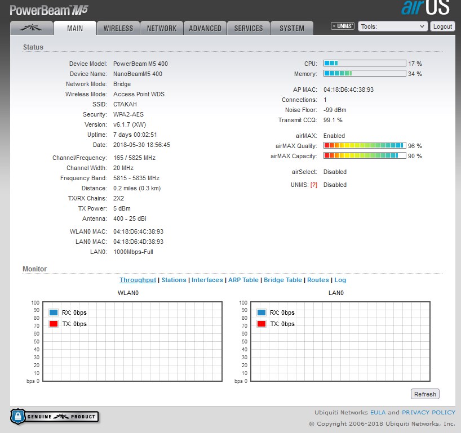461x433 pixels.
Task: Open the Routes link
Action: pyautogui.click(x=318, y=280)
